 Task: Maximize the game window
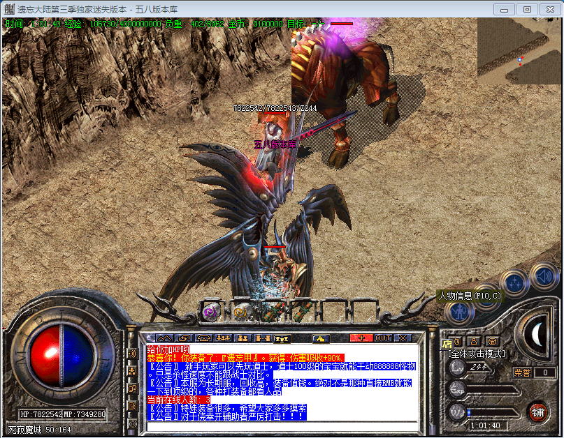[527, 9]
